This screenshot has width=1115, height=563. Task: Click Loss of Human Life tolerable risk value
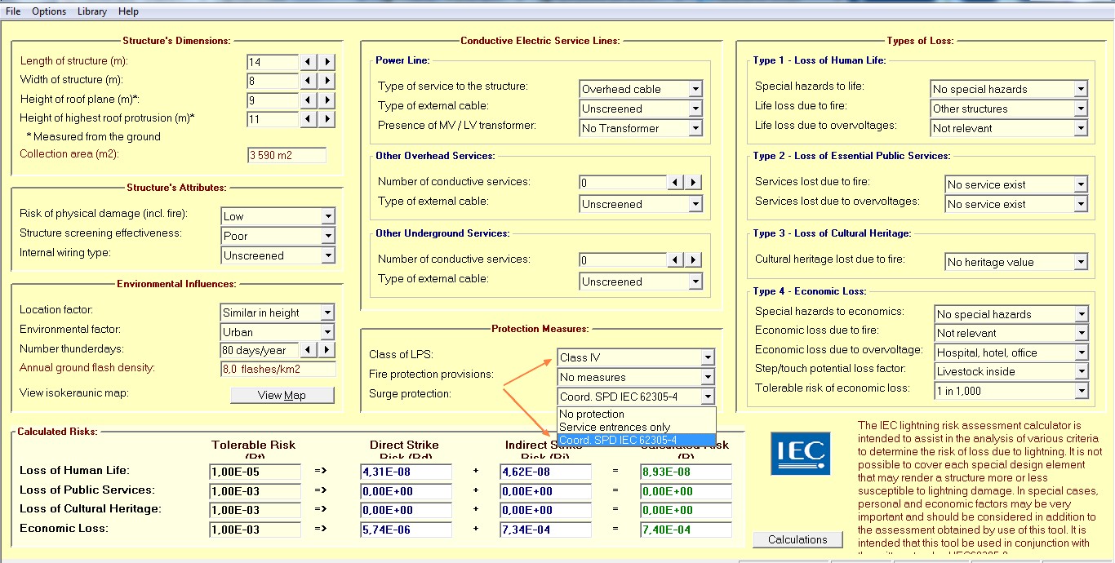click(x=255, y=472)
